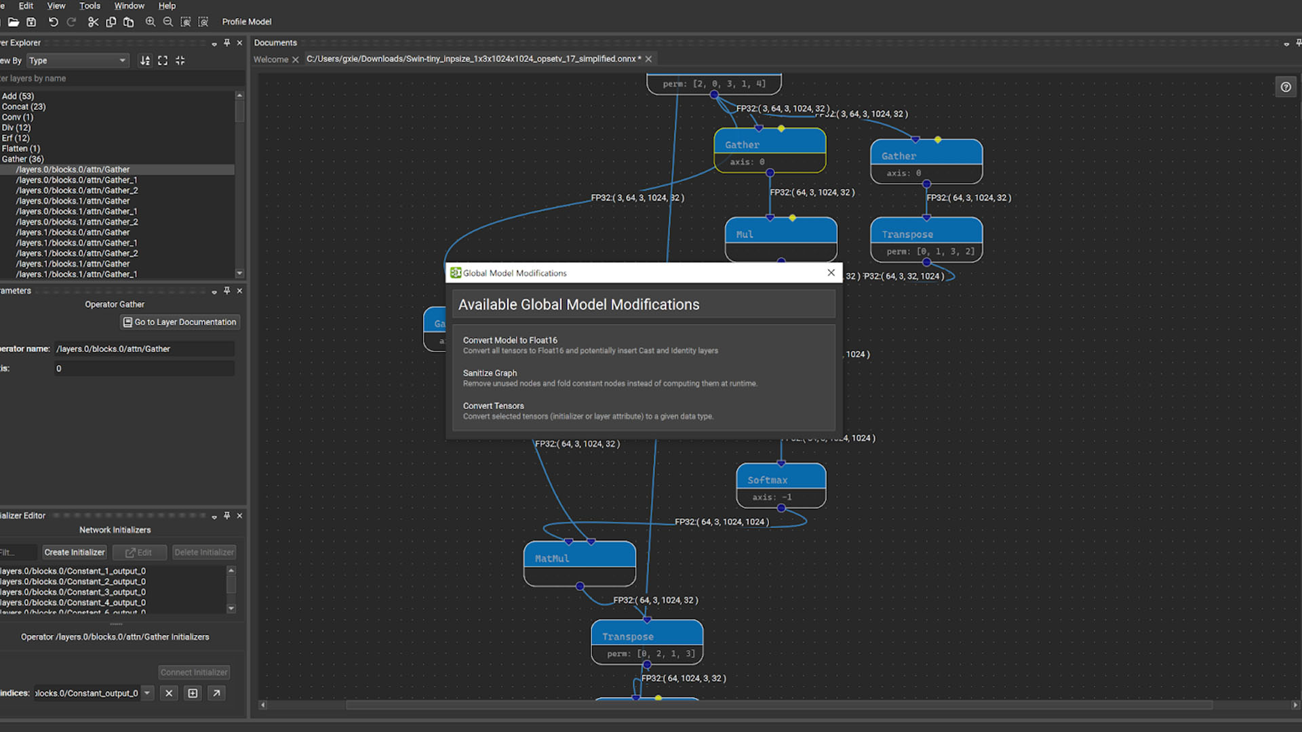Viewport: 1302px width, 732px height.
Task: Toggle auto-hide pin on Parameters panel
Action: coord(226,291)
